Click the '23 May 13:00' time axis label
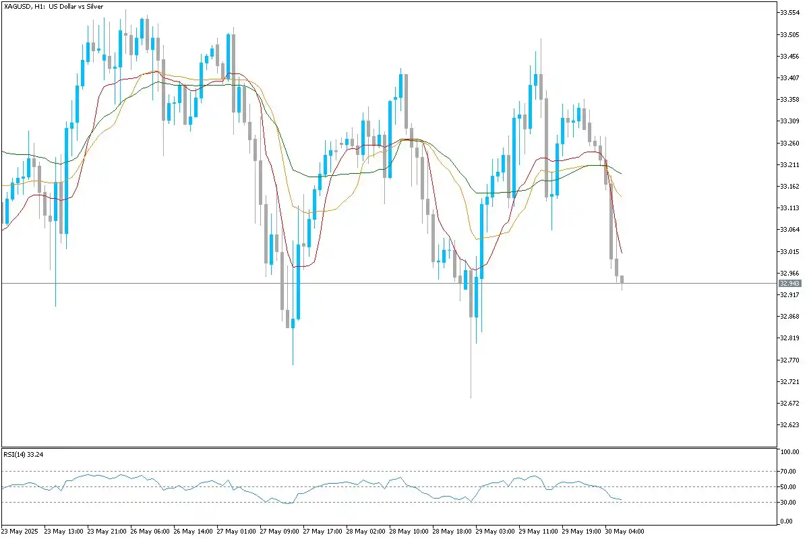The height and width of the screenshot is (539, 809). [63, 532]
